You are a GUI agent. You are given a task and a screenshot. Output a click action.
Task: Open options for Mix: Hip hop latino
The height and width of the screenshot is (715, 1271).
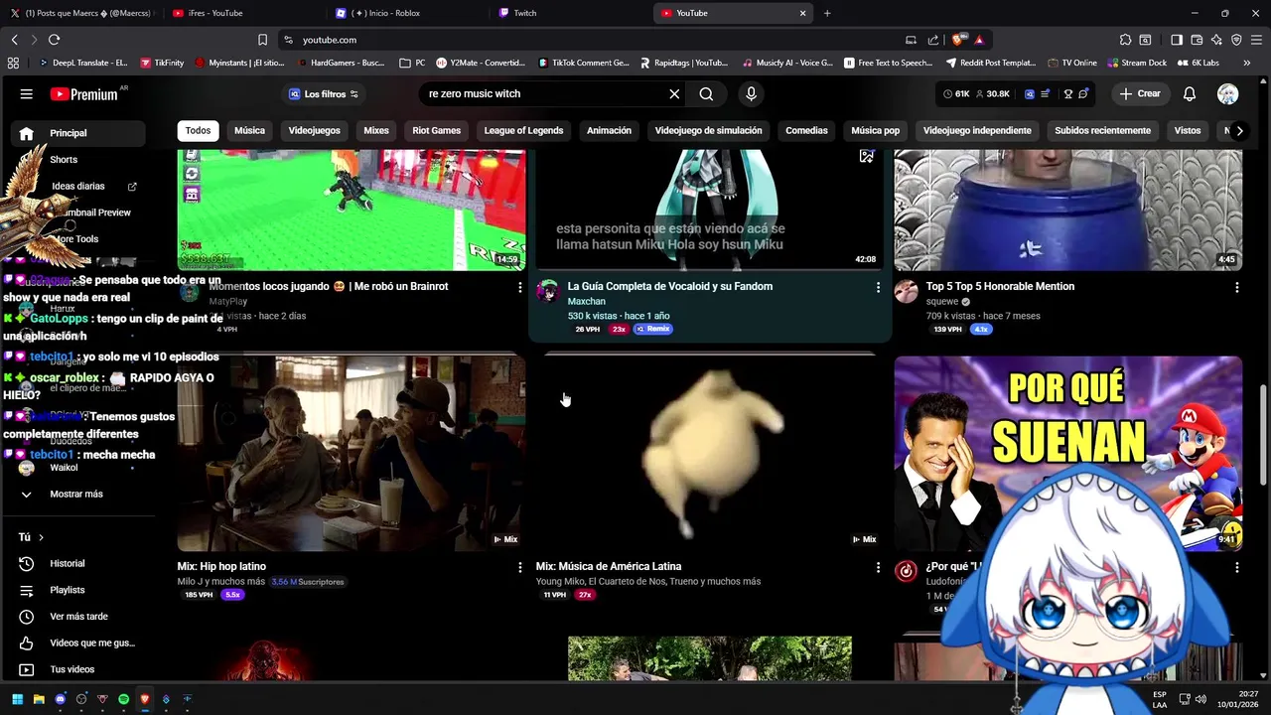point(519,567)
